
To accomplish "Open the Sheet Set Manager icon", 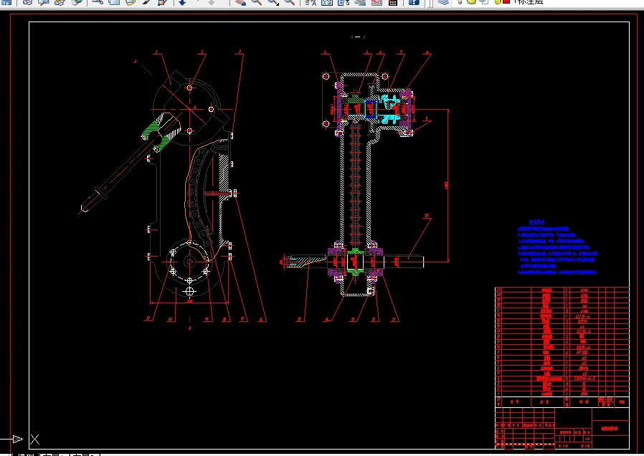I will click(x=360, y=2).
